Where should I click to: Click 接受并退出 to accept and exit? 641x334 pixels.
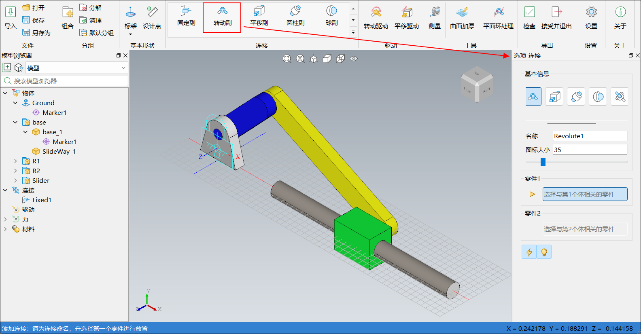(556, 18)
